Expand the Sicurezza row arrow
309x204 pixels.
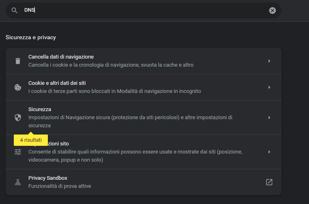tap(269, 118)
